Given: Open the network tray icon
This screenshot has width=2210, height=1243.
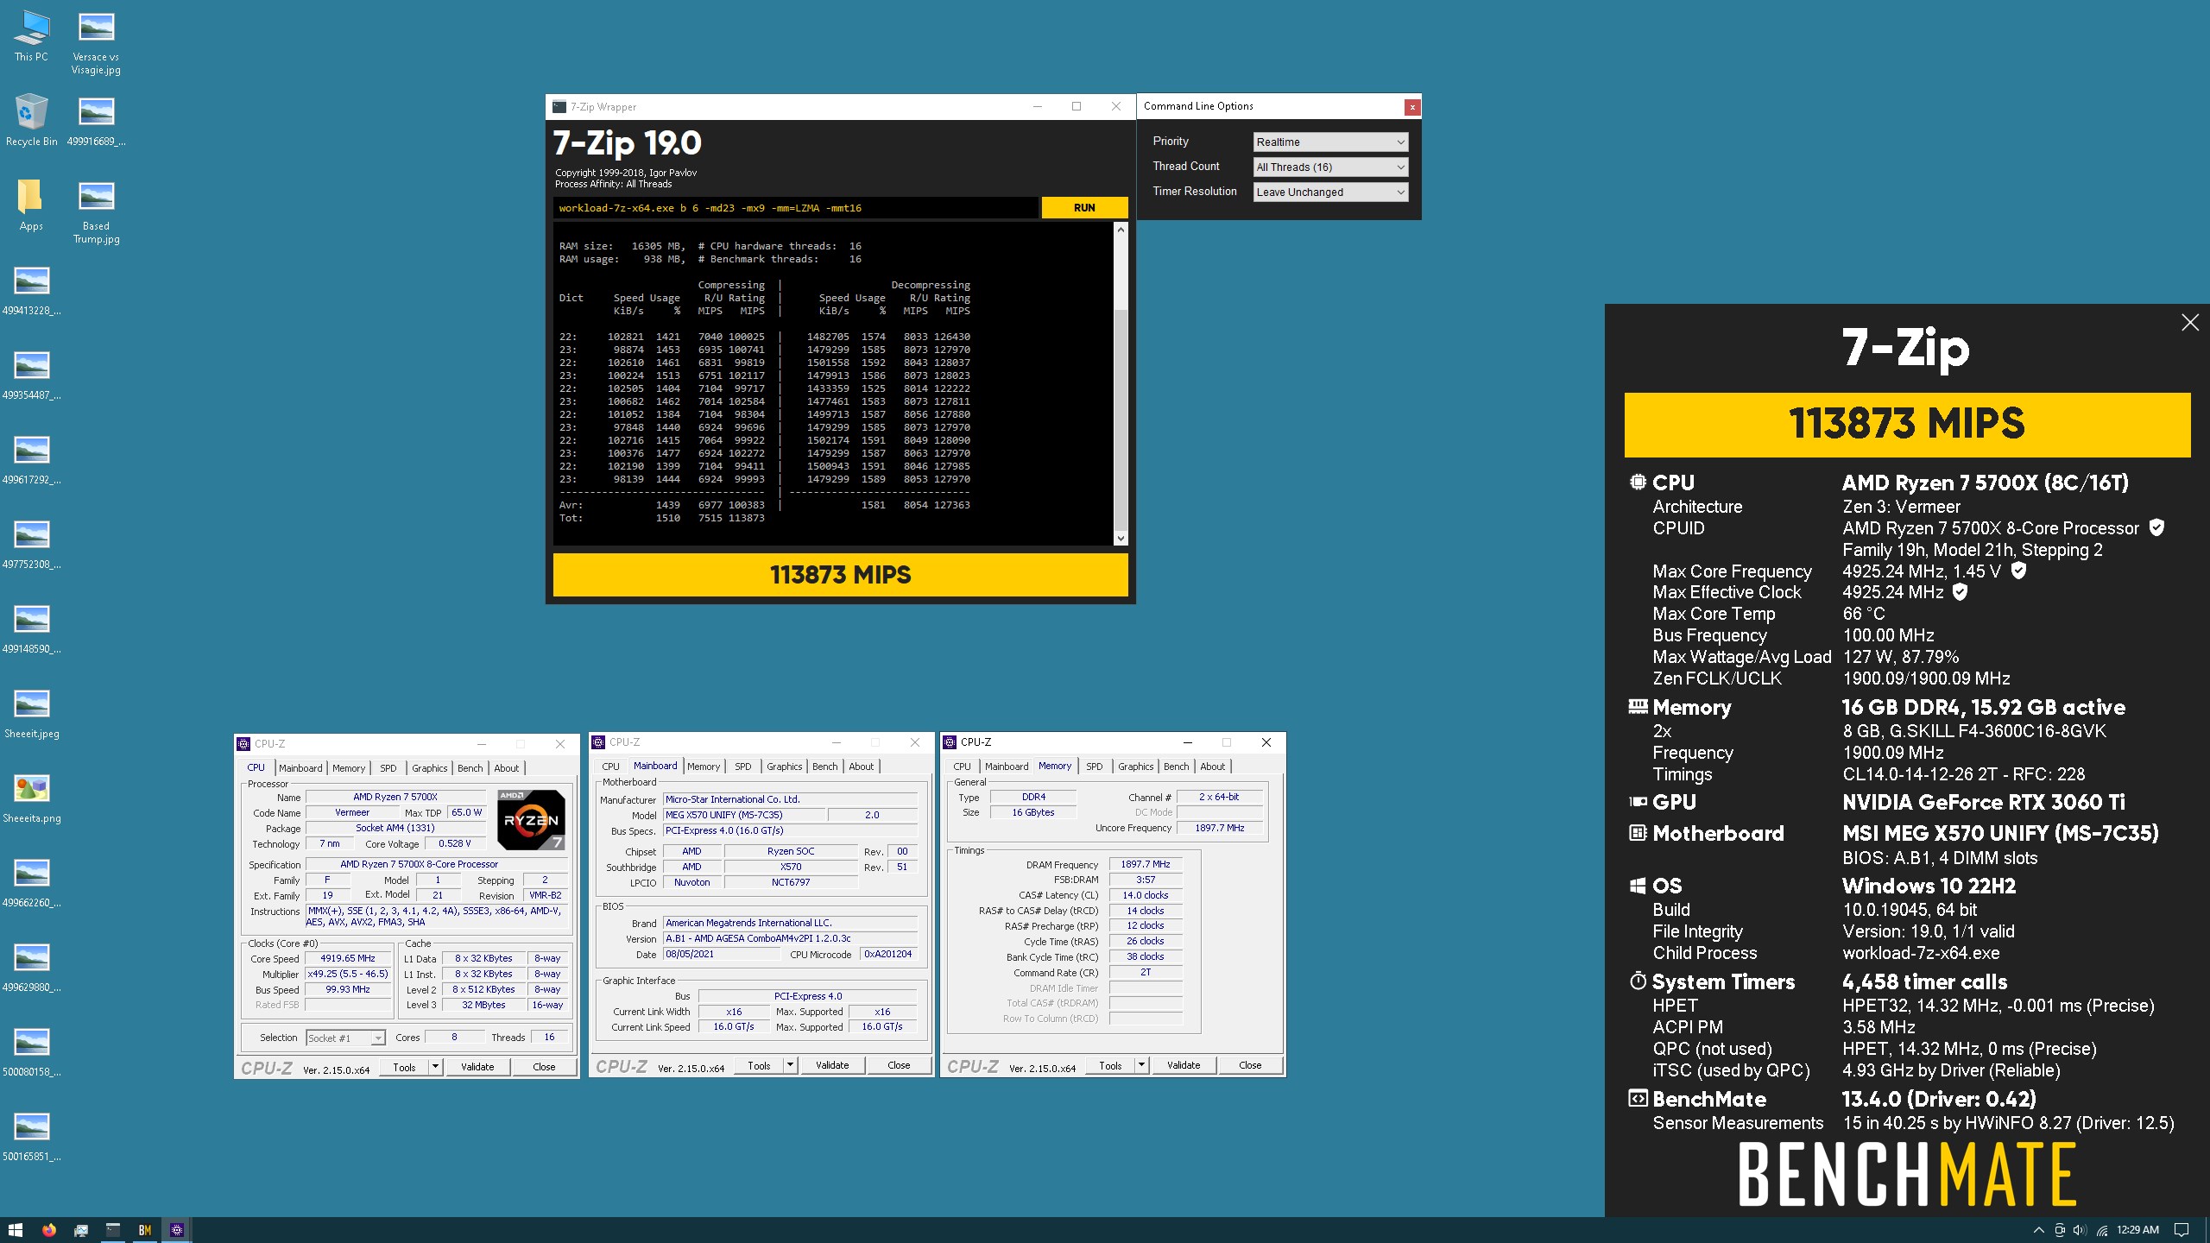Looking at the screenshot, I should 2102,1230.
